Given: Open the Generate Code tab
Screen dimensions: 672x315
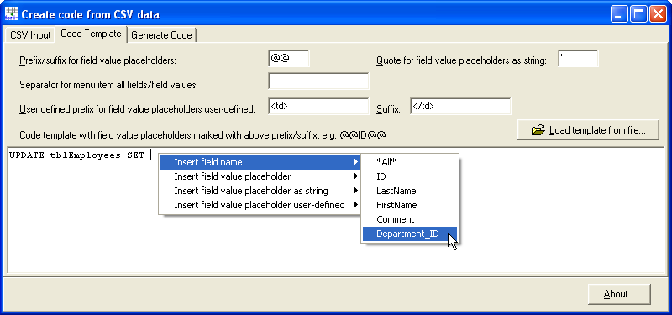Looking at the screenshot, I should [x=161, y=35].
